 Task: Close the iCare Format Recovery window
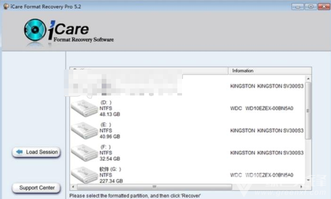324,7
